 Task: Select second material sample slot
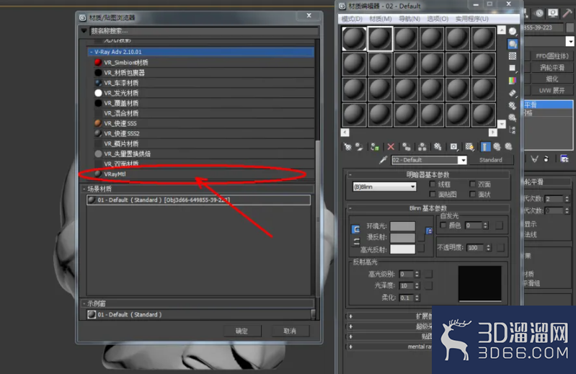tap(380, 38)
